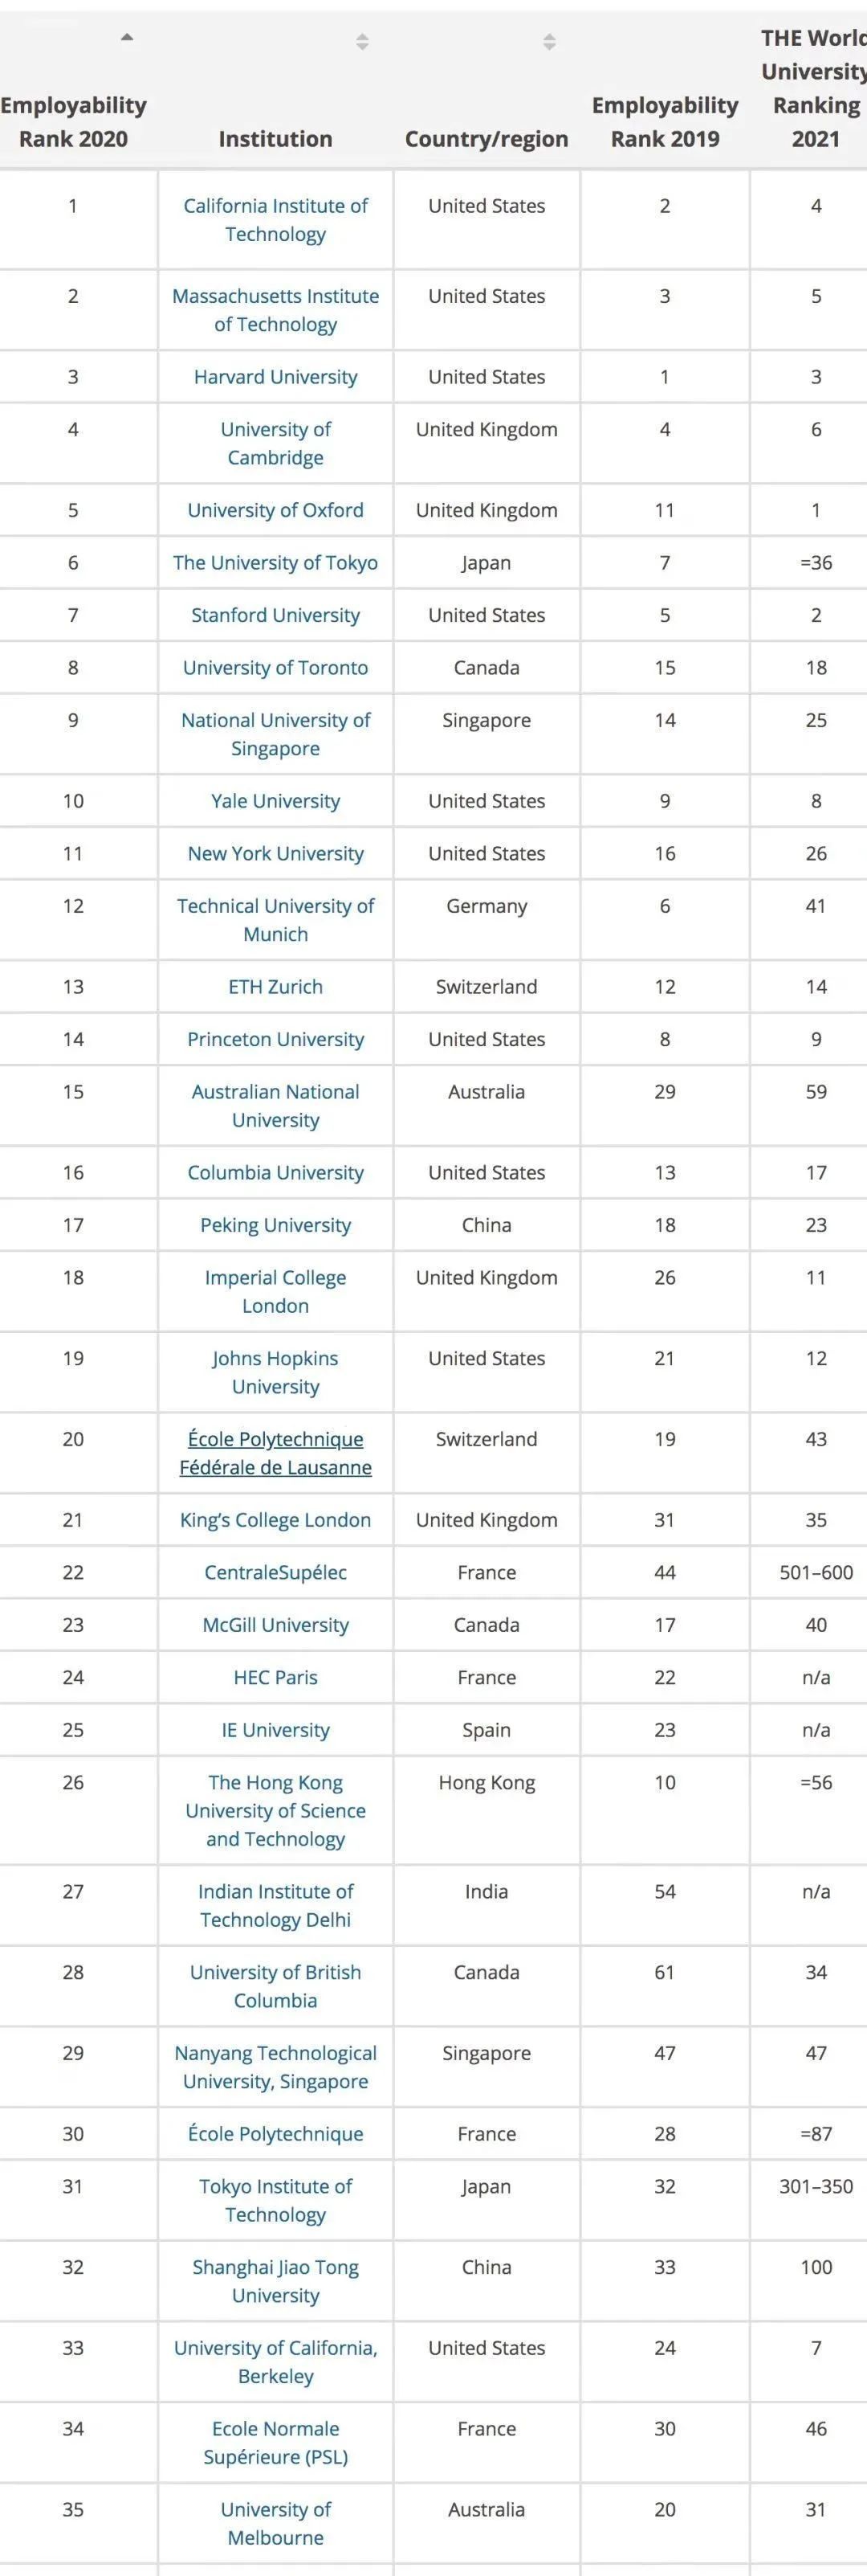Click THE World University Ranking 2021 header
The width and height of the screenshot is (867, 2576).
(x=814, y=88)
